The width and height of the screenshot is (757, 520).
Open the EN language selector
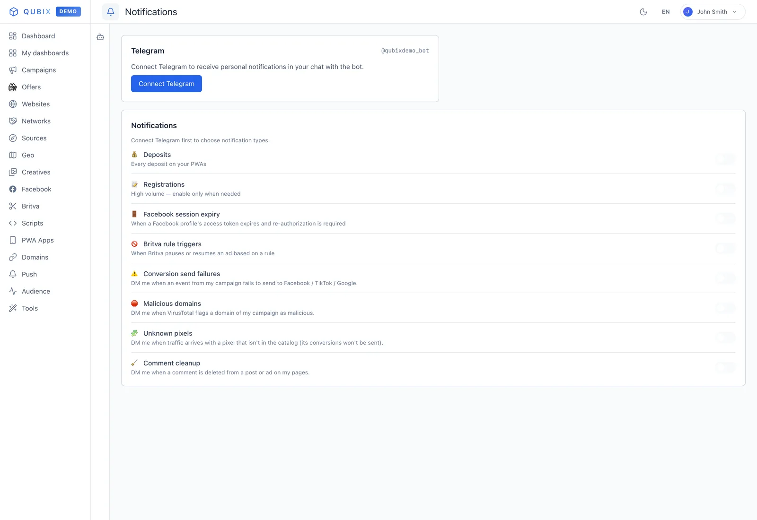click(x=666, y=12)
